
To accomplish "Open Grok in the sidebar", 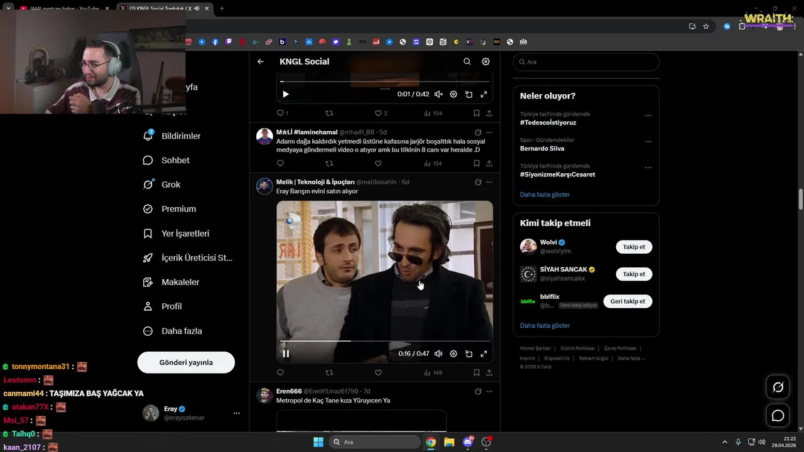I will (x=161, y=185).
